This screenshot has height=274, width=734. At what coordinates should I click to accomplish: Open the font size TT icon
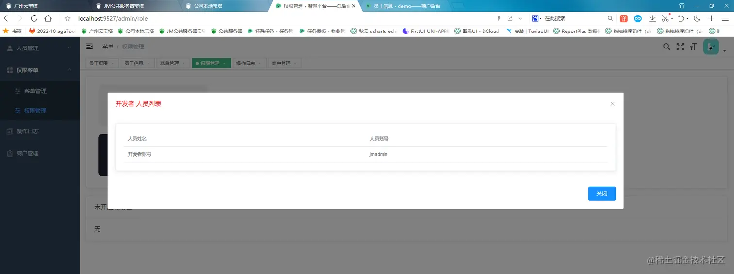(x=693, y=47)
